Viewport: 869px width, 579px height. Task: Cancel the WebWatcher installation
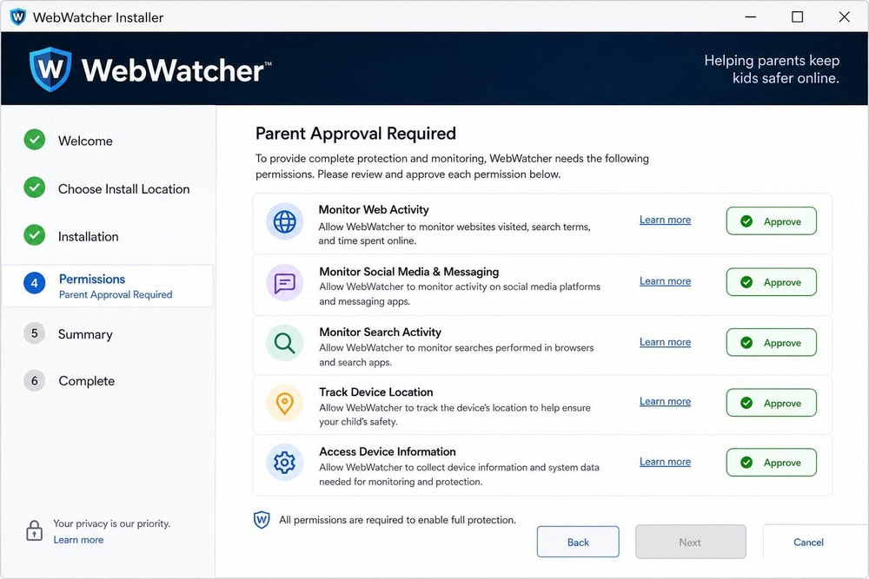tap(808, 542)
